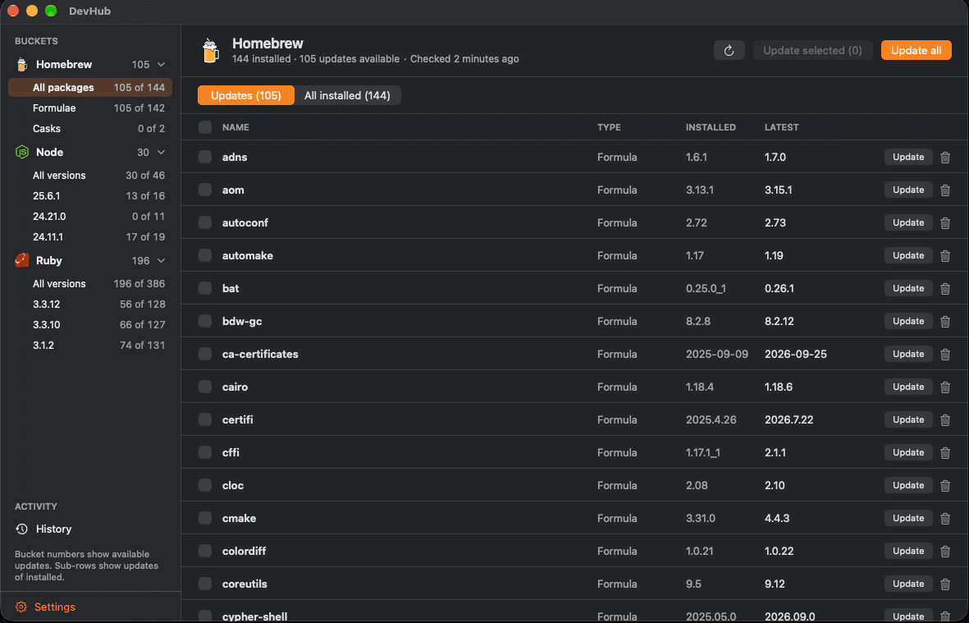Image resolution: width=969 pixels, height=623 pixels.
Task: Tick the cairo row checkbox
Action: tap(205, 387)
